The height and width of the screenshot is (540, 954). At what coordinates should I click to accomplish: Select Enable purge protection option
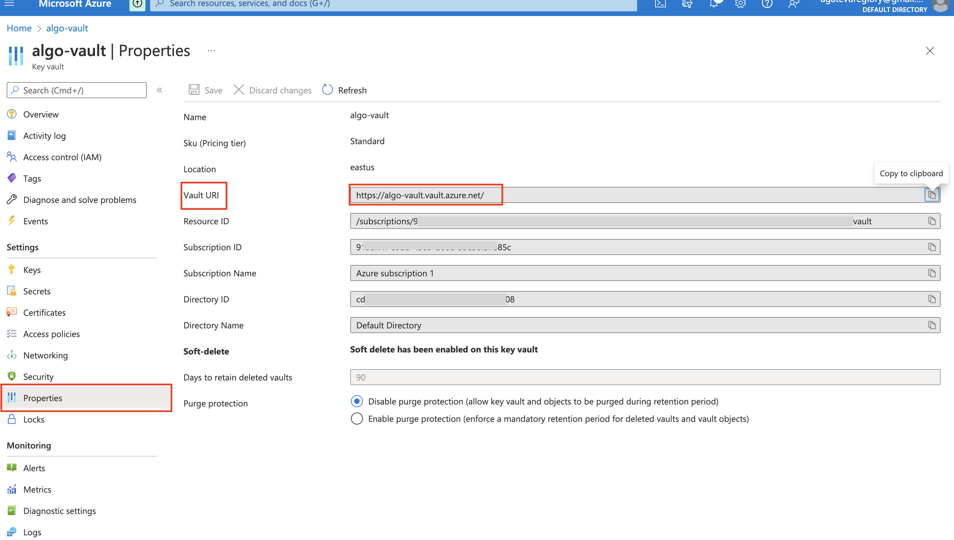coord(357,419)
